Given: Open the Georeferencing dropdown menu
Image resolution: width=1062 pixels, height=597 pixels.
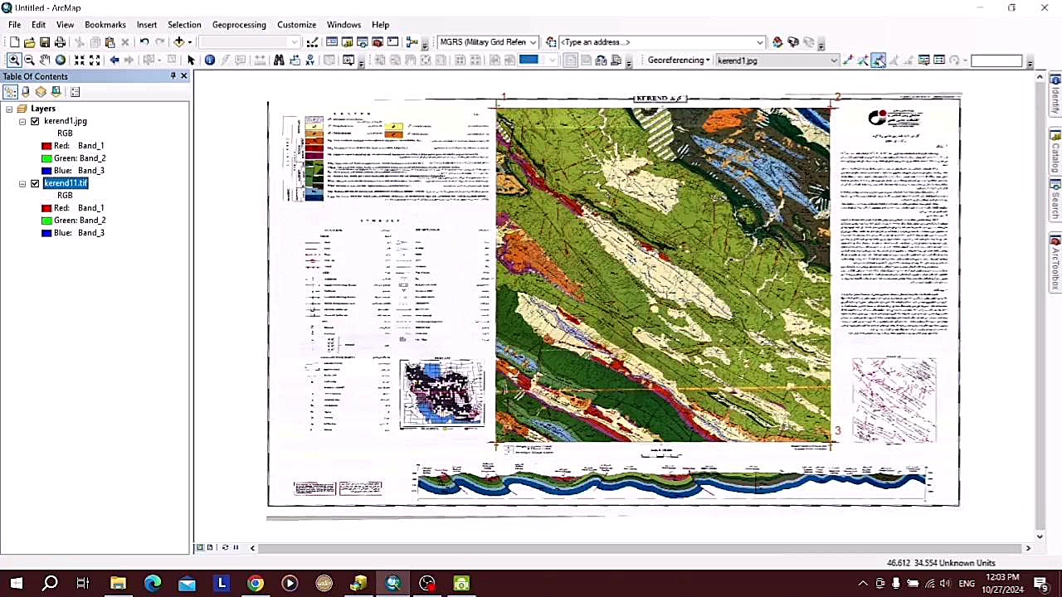Looking at the screenshot, I should pyautogui.click(x=679, y=61).
